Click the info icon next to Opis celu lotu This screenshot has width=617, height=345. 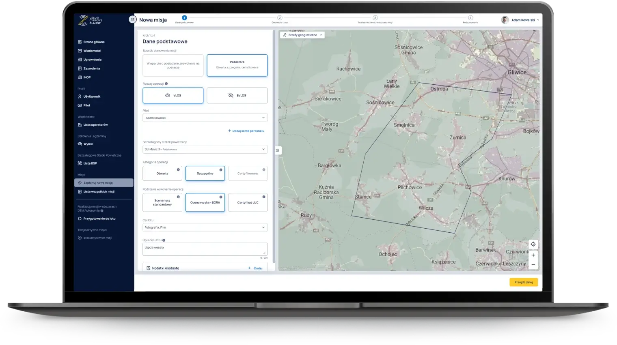click(164, 240)
